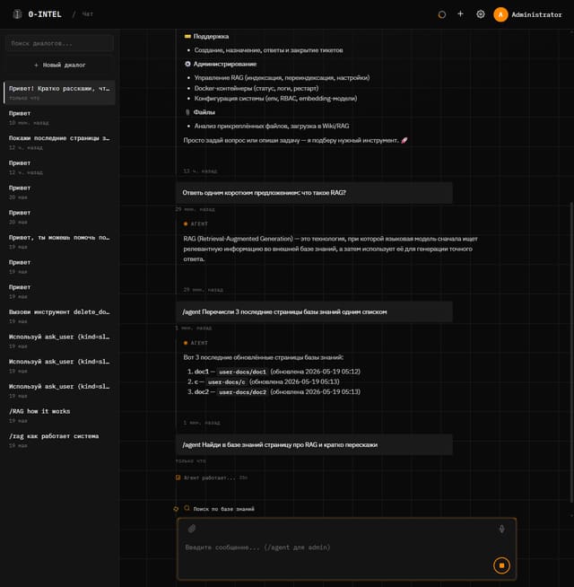Click the Чат breadcrumb
Screen dimensions: 574x587
coord(87,14)
